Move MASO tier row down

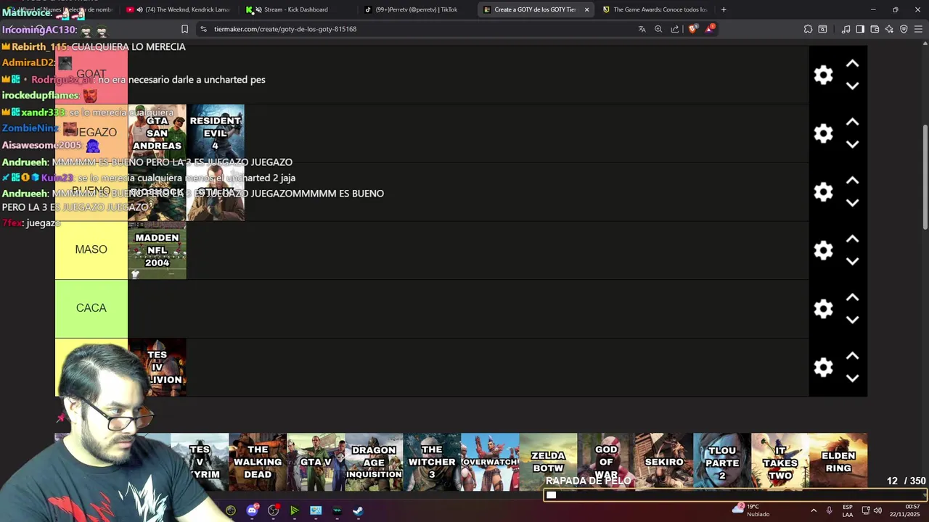click(853, 261)
